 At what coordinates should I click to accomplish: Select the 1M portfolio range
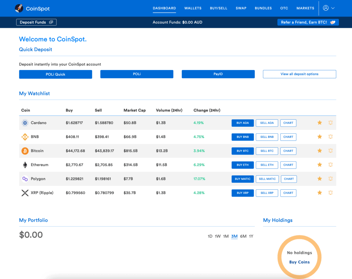(x=226, y=236)
